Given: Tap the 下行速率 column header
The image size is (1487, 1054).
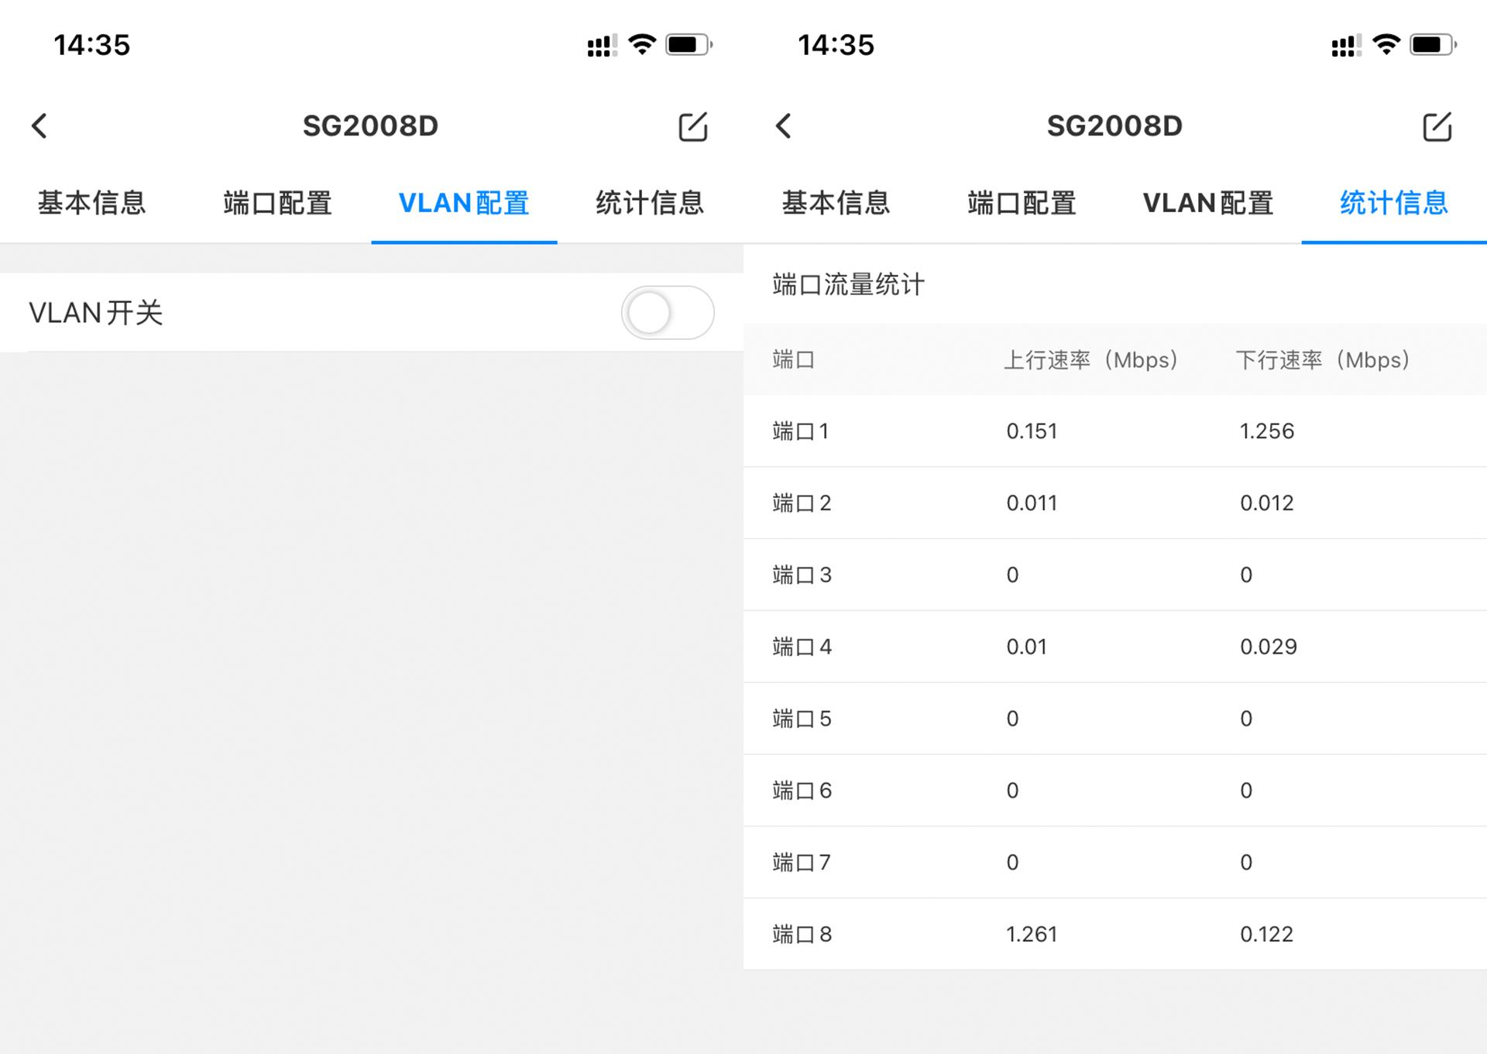Looking at the screenshot, I should coord(1322,360).
